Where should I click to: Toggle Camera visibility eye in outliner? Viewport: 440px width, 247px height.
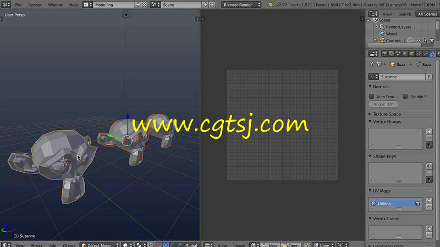point(419,40)
